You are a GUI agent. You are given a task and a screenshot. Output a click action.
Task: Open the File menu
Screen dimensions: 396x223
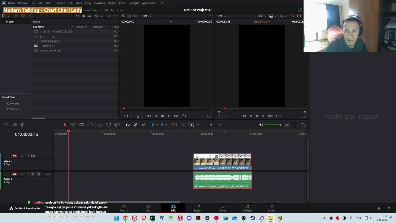coord(32,3)
